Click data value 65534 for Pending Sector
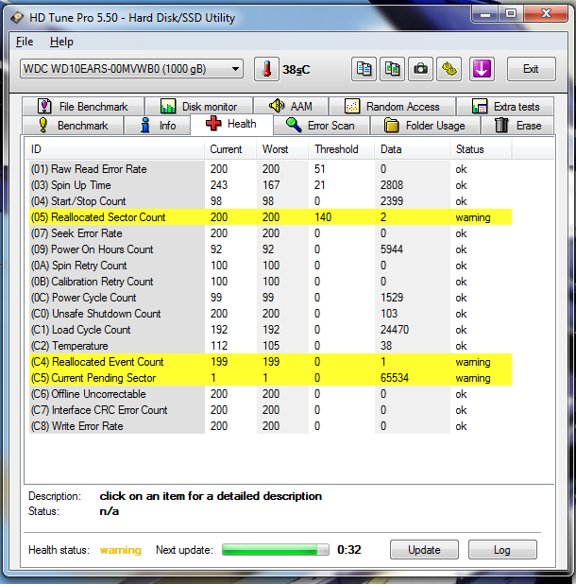Viewport: 576px width, 584px height. (395, 378)
